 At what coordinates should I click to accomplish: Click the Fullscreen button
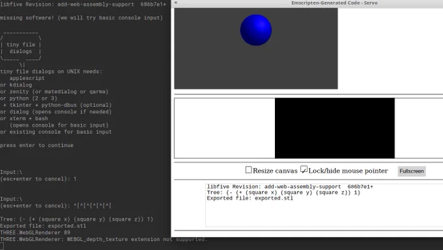tap(412, 171)
